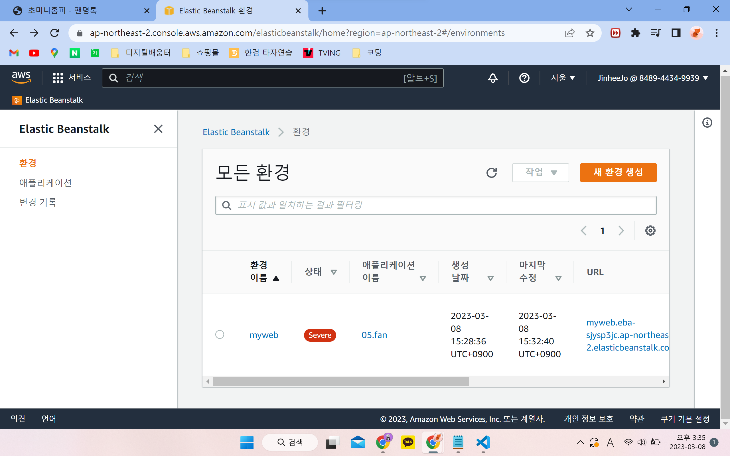730x456 pixels.
Task: Open Naver bookmark icon
Action: [x=74, y=53]
